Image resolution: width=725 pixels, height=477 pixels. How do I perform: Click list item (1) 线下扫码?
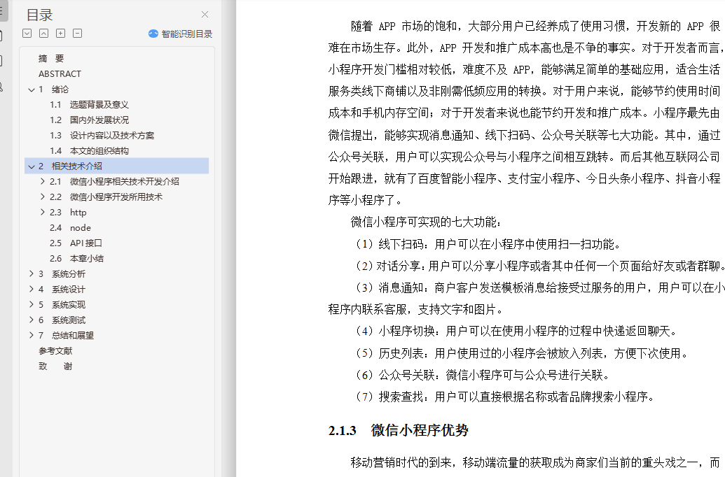coord(489,244)
